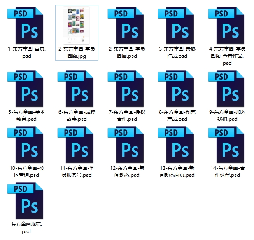The image size is (254, 240).
Task: Click the file name 2-东方童画-学员画廊.jpg
Action: pyautogui.click(x=77, y=52)
